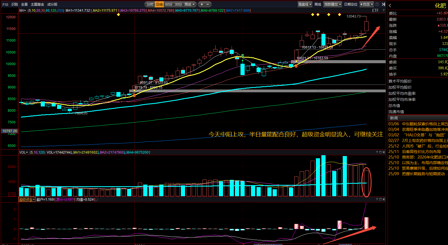Screen dimensions: 448x245
Task: Click back arrow in quote panel
Action: point(390,6)
